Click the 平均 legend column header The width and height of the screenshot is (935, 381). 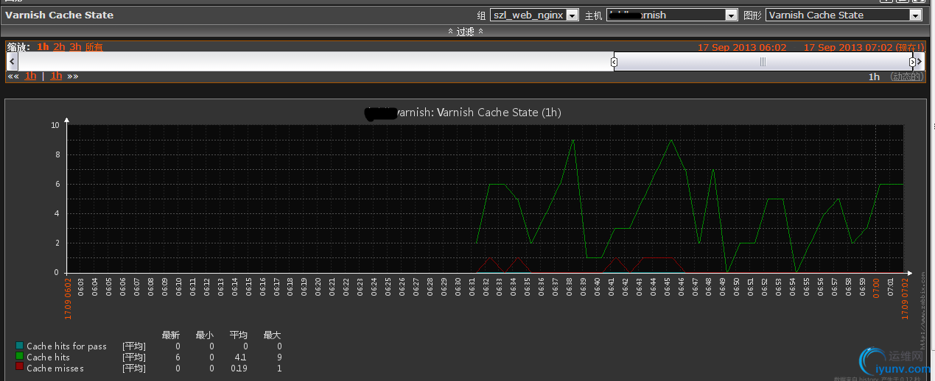pyautogui.click(x=239, y=335)
